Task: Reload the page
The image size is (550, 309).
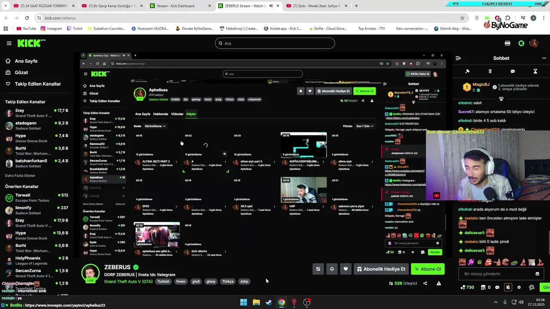Action: click(27, 18)
